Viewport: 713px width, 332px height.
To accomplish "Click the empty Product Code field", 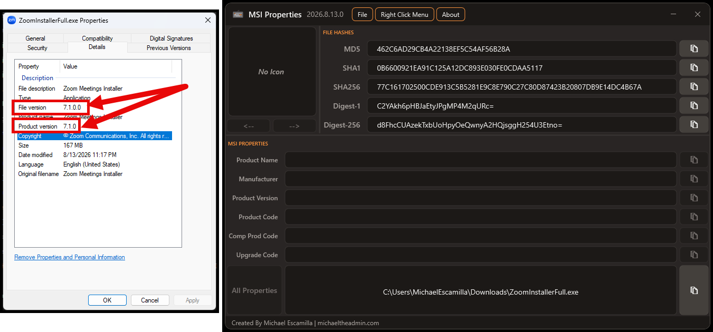I will [x=481, y=217].
